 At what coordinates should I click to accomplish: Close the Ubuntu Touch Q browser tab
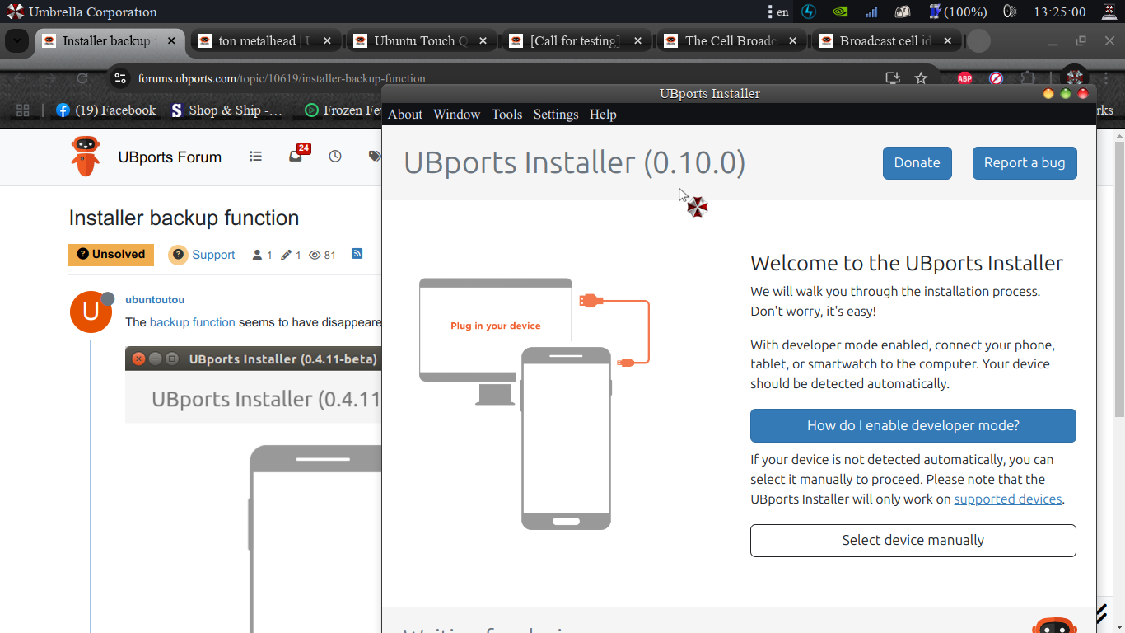tap(483, 40)
